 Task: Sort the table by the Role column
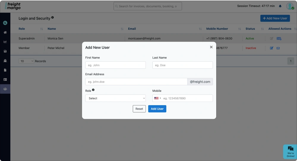coord(41,29)
